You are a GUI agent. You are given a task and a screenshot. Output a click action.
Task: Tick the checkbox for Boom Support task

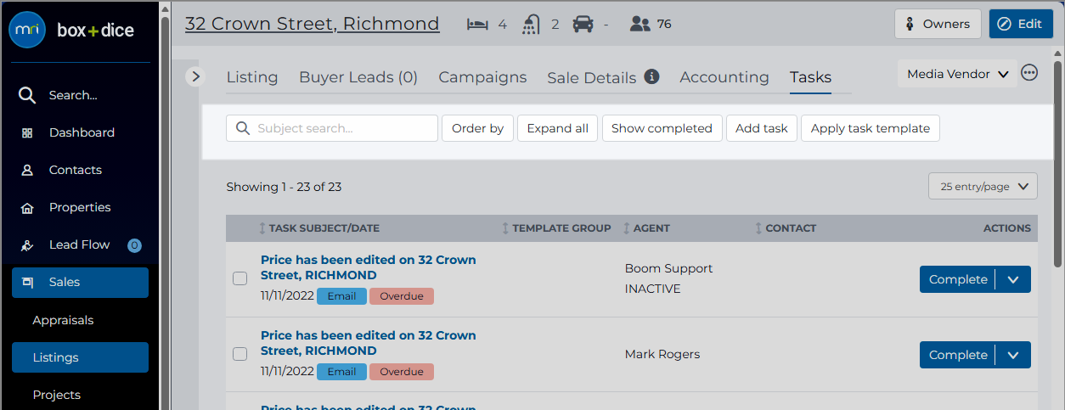tap(240, 278)
